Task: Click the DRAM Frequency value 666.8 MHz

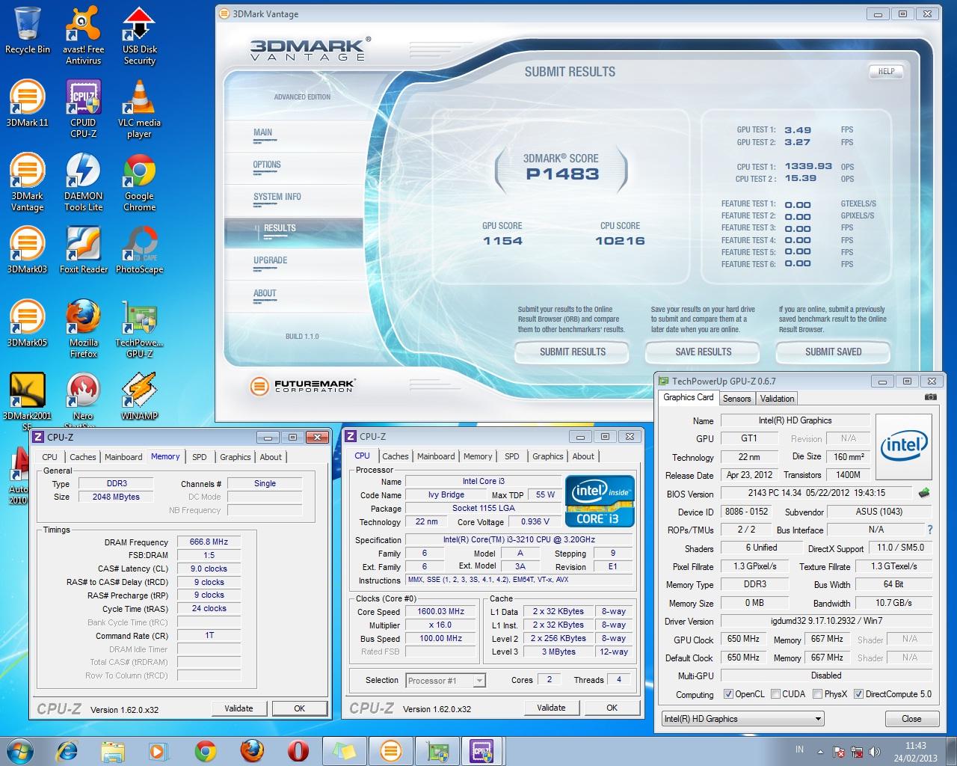Action: [x=209, y=542]
